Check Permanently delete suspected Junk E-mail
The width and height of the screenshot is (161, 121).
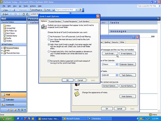[49, 61]
